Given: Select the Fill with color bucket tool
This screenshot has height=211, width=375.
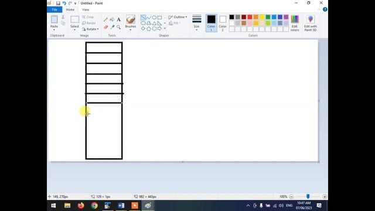Looking at the screenshot, I should (112, 19).
